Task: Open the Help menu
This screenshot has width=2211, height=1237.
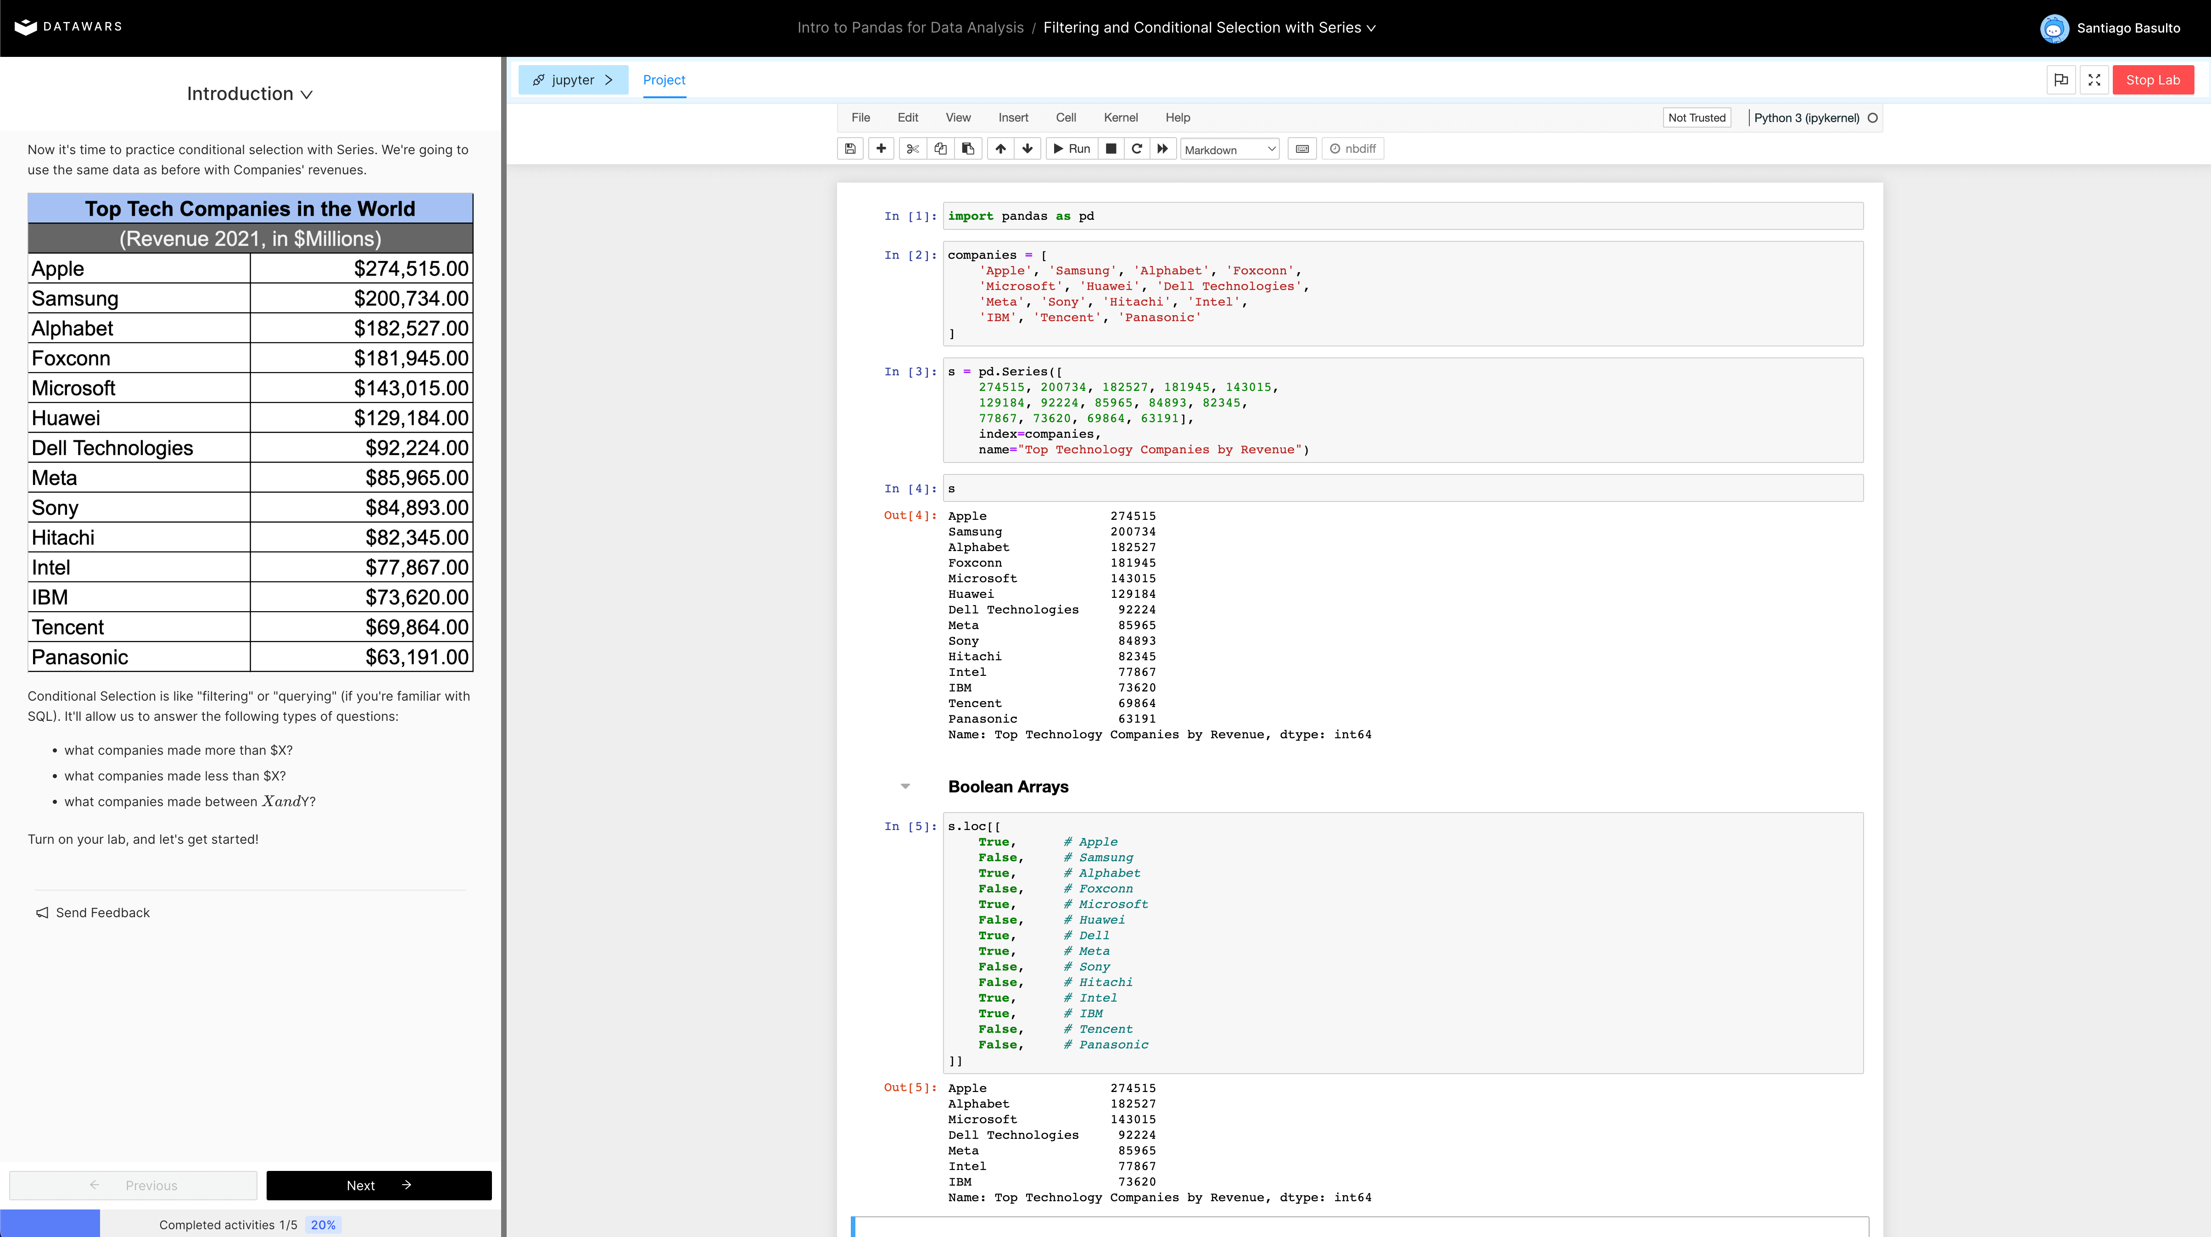Action: click(x=1178, y=117)
